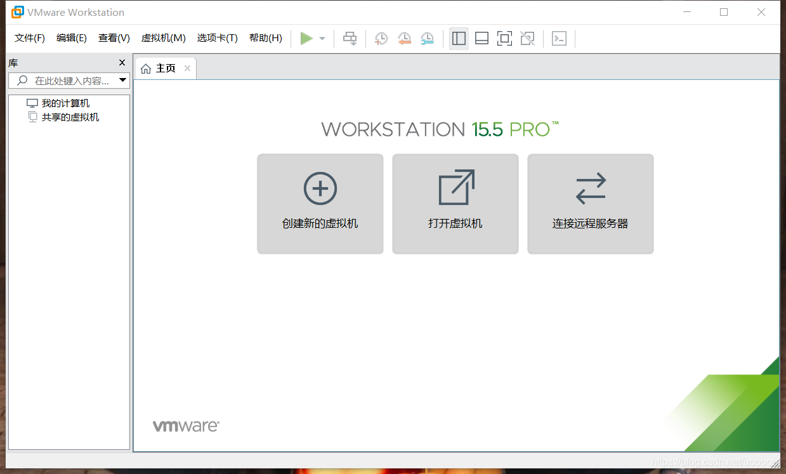The image size is (786, 474).
Task: Click the full screen mode icon
Action: 504,39
